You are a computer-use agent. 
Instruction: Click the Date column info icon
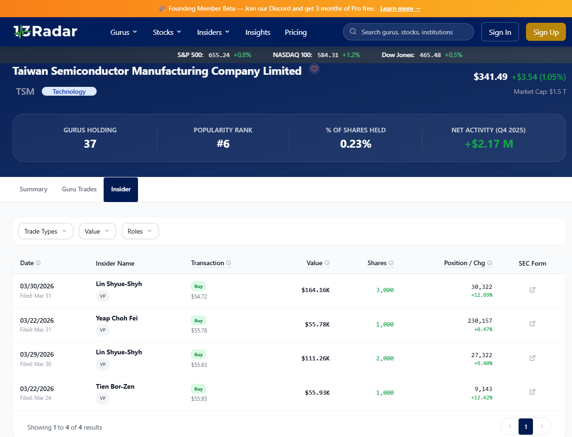click(x=38, y=263)
